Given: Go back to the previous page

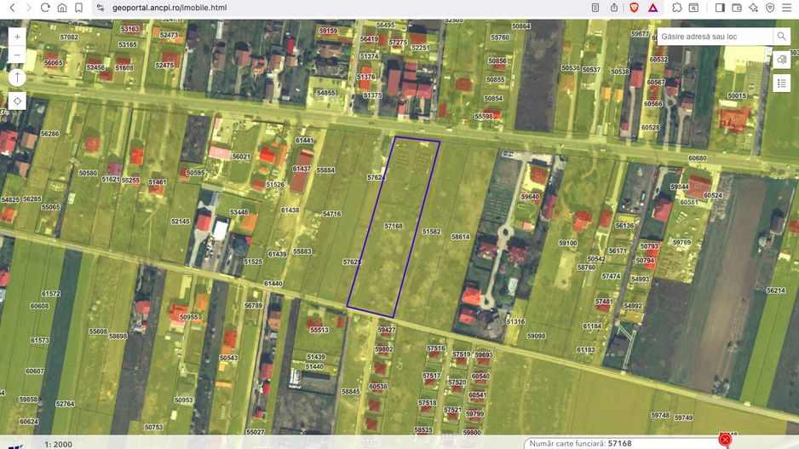Looking at the screenshot, I should pyautogui.click(x=12, y=8).
